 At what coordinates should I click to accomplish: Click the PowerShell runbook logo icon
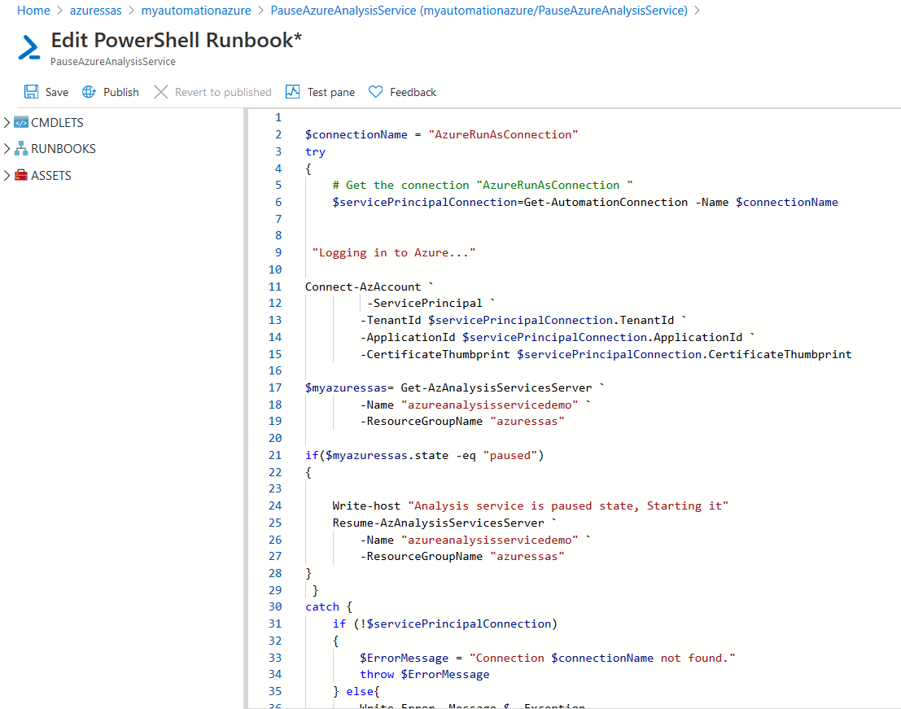(x=28, y=47)
